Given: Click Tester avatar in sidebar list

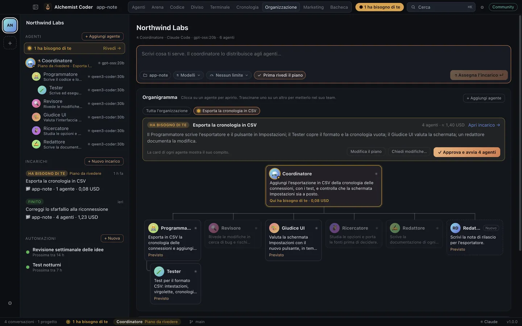Looking at the screenshot, I should point(42,90).
